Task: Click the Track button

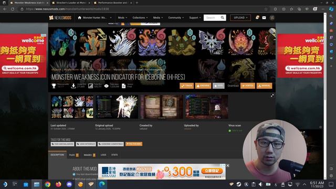Action: pos(187,86)
